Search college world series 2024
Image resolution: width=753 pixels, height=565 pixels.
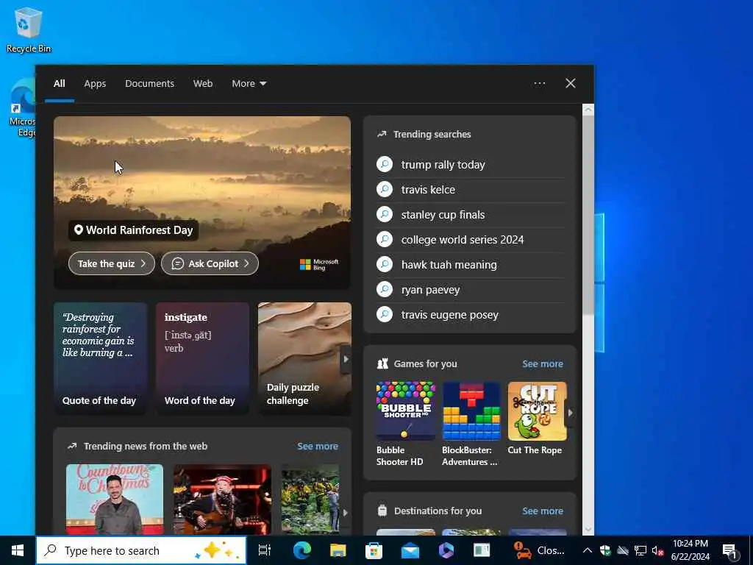[x=462, y=239]
